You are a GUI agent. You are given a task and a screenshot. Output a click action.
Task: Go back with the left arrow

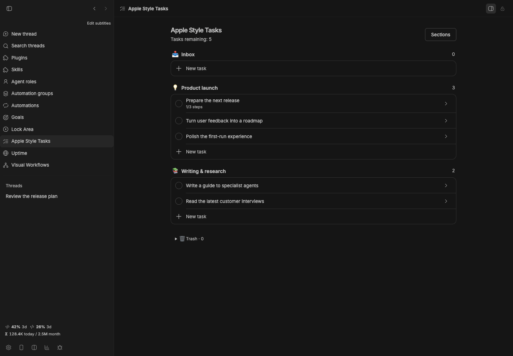(94, 9)
